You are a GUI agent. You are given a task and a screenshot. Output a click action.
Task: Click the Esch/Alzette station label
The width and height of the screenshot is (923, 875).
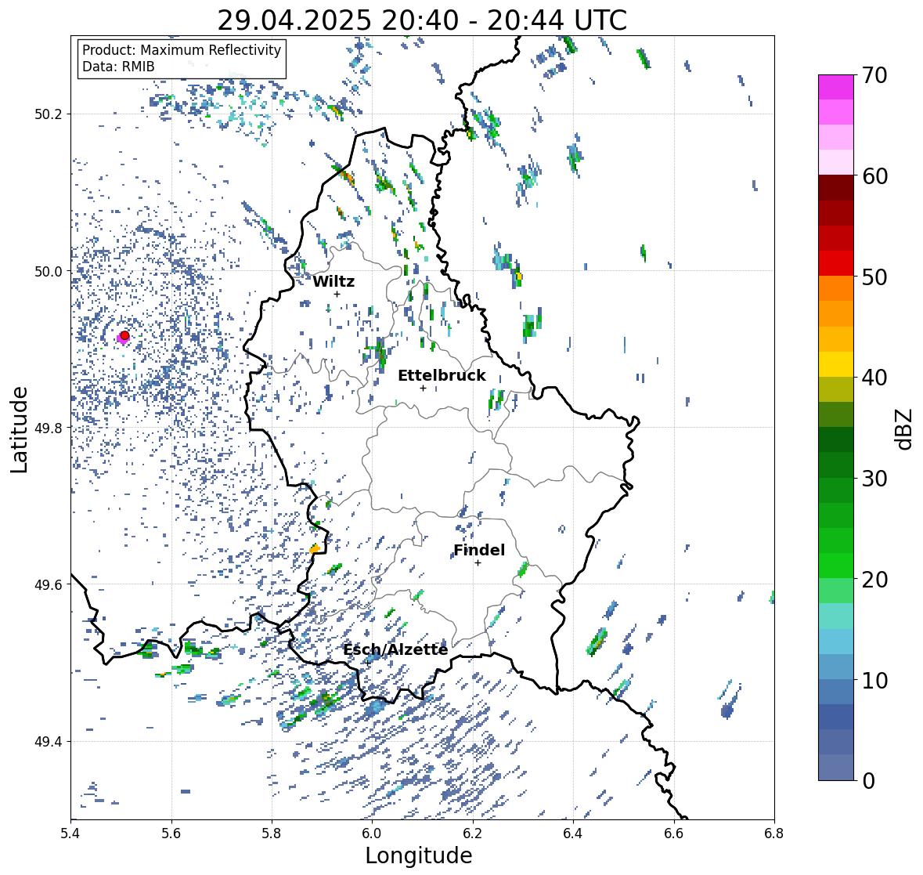click(x=395, y=649)
